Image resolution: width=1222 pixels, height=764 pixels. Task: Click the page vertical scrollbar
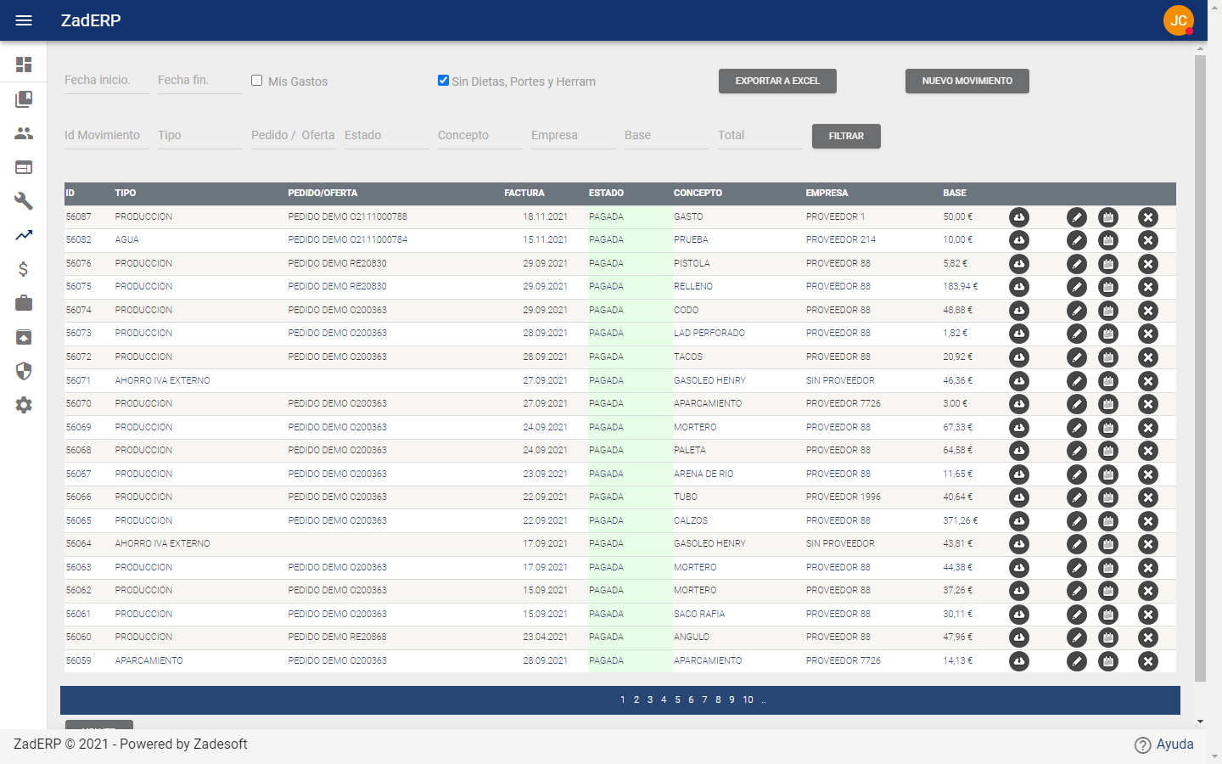1200,368
